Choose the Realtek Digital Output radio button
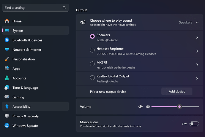 [92, 77]
